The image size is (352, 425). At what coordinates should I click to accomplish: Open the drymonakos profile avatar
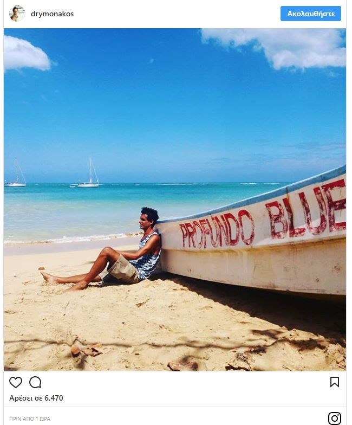coord(17,14)
